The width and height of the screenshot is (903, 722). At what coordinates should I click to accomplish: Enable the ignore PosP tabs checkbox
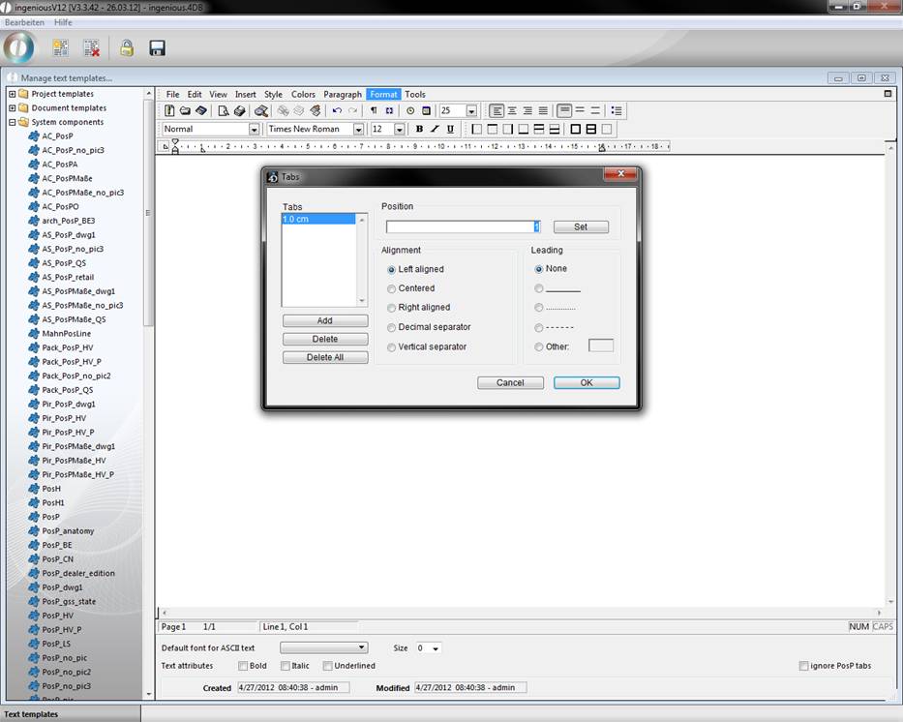[x=804, y=666]
